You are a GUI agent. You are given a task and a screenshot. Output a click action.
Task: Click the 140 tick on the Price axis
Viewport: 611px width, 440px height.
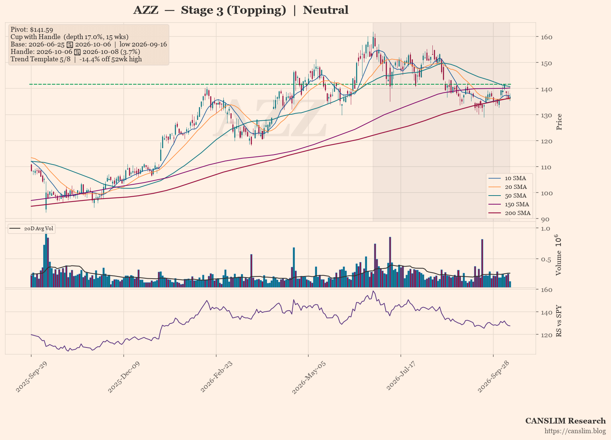pyautogui.click(x=547, y=89)
